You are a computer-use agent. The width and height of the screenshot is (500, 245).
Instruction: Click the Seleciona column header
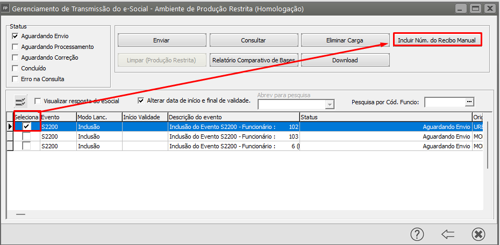click(x=26, y=117)
